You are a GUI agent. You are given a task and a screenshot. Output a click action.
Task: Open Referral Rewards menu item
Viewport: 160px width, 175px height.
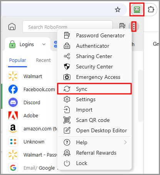(94, 153)
